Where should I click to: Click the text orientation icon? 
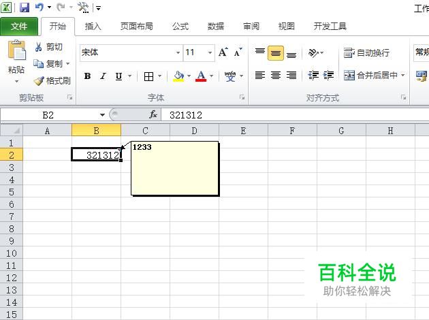pos(313,52)
